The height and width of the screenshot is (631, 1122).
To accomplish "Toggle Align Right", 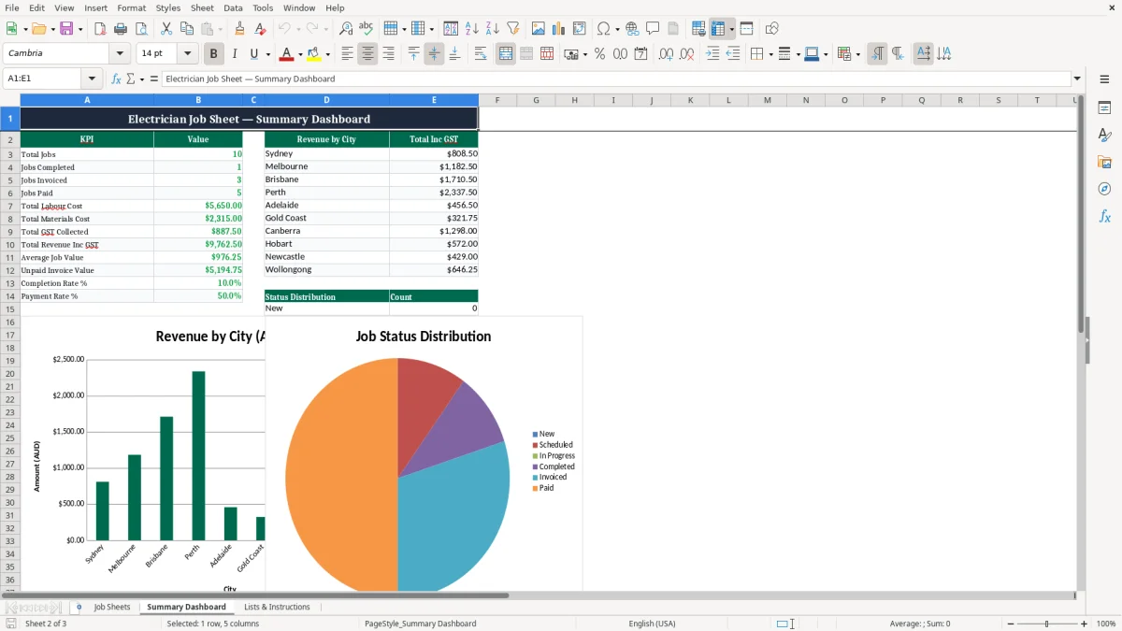I will click(x=388, y=54).
